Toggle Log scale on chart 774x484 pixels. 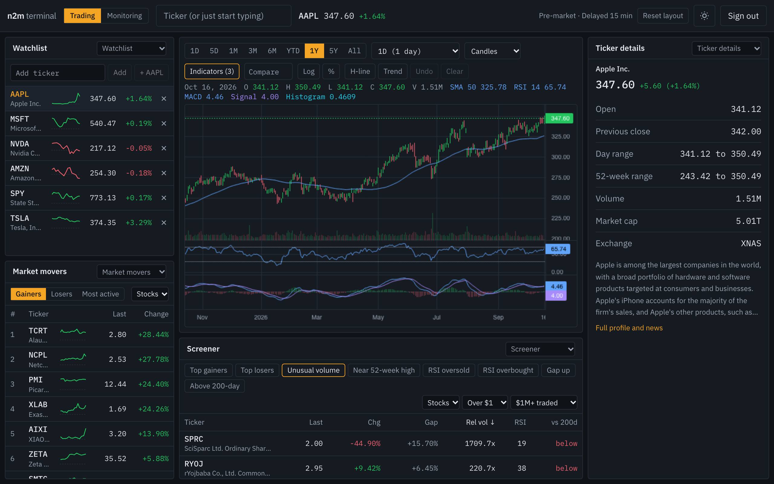(309, 71)
